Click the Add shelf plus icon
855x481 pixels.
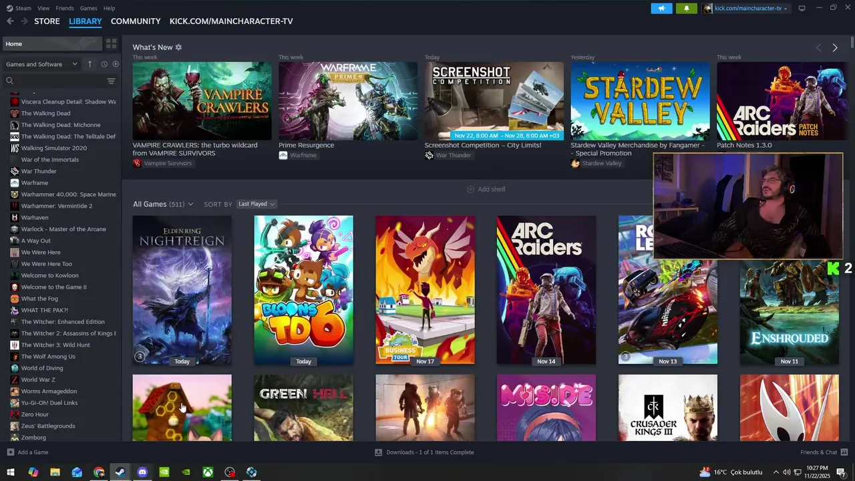click(470, 189)
